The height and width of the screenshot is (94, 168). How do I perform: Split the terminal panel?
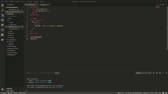[x=157, y=73]
